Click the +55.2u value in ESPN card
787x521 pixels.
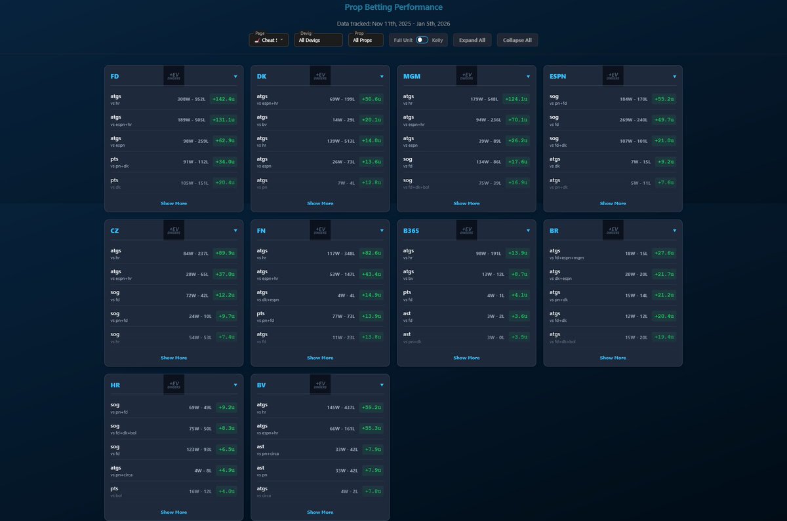664,99
